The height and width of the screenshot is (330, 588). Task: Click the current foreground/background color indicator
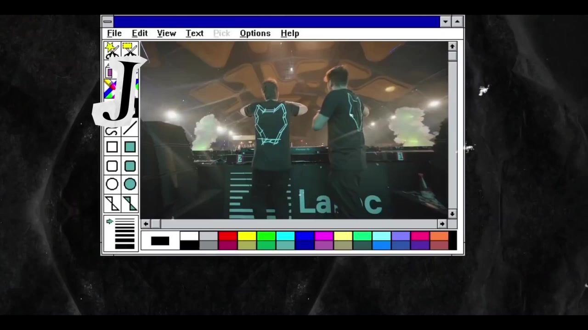[160, 241]
